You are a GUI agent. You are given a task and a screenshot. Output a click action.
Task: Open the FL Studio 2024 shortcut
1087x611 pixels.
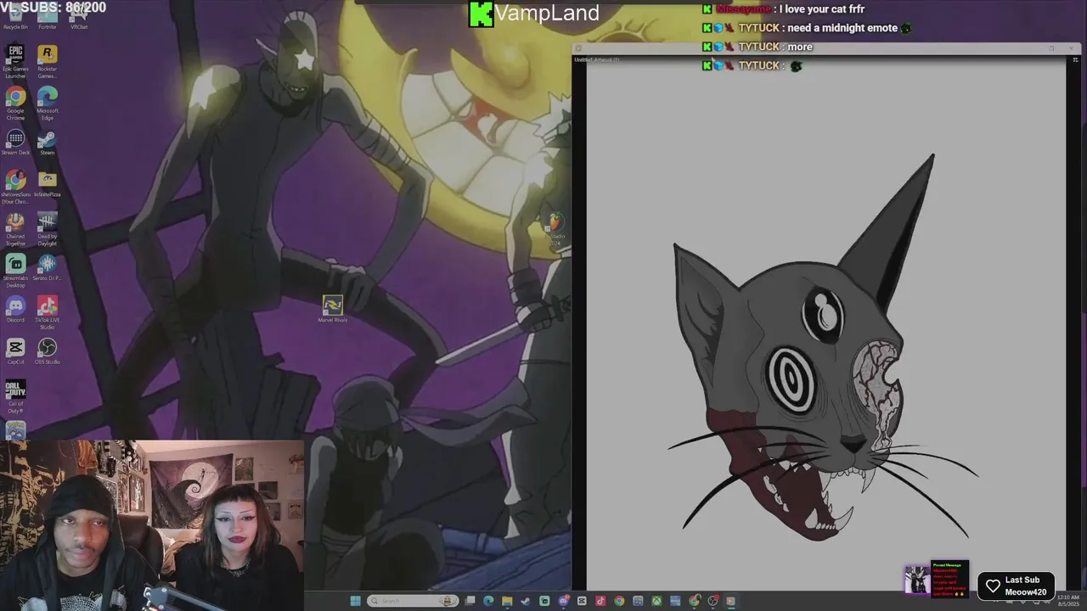(556, 229)
